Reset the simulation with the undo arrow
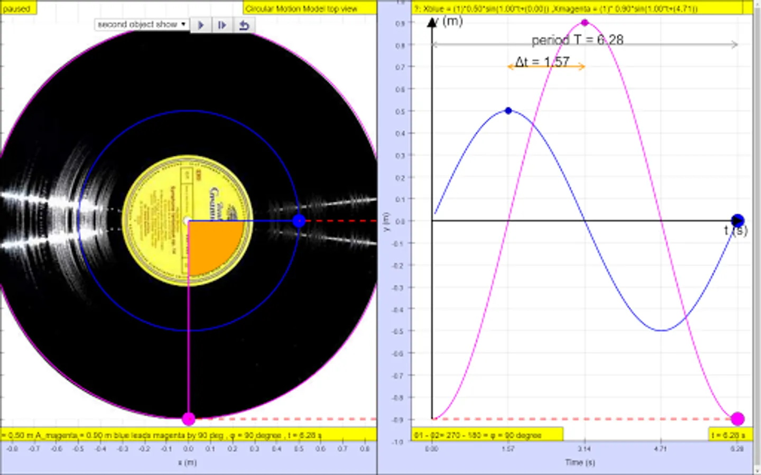 click(x=244, y=25)
